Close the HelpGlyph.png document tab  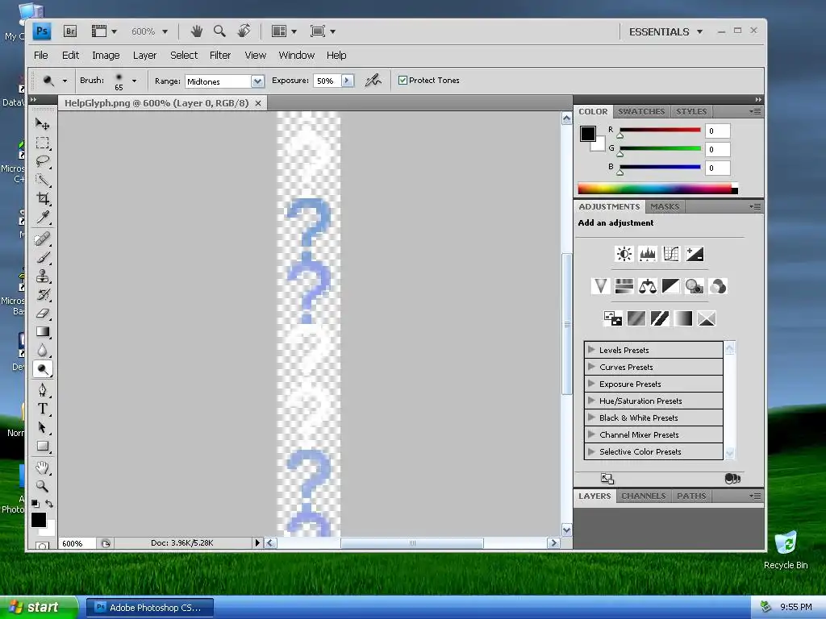tap(258, 103)
